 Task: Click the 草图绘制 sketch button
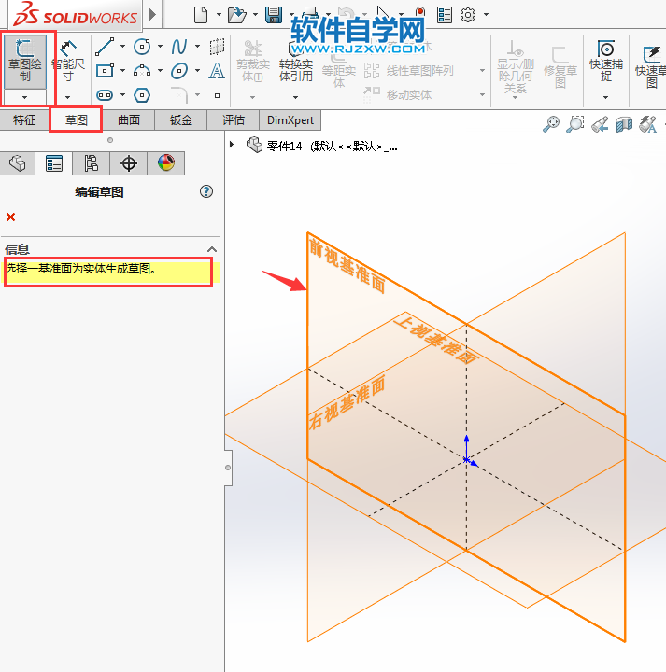(25, 61)
